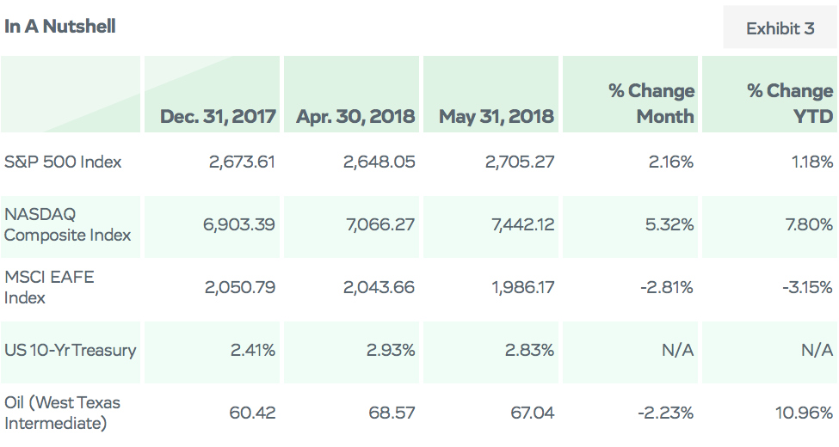Image resolution: width=839 pixels, height=447 pixels.
Task: Select the In A Nutshell title
Action: click(x=60, y=26)
